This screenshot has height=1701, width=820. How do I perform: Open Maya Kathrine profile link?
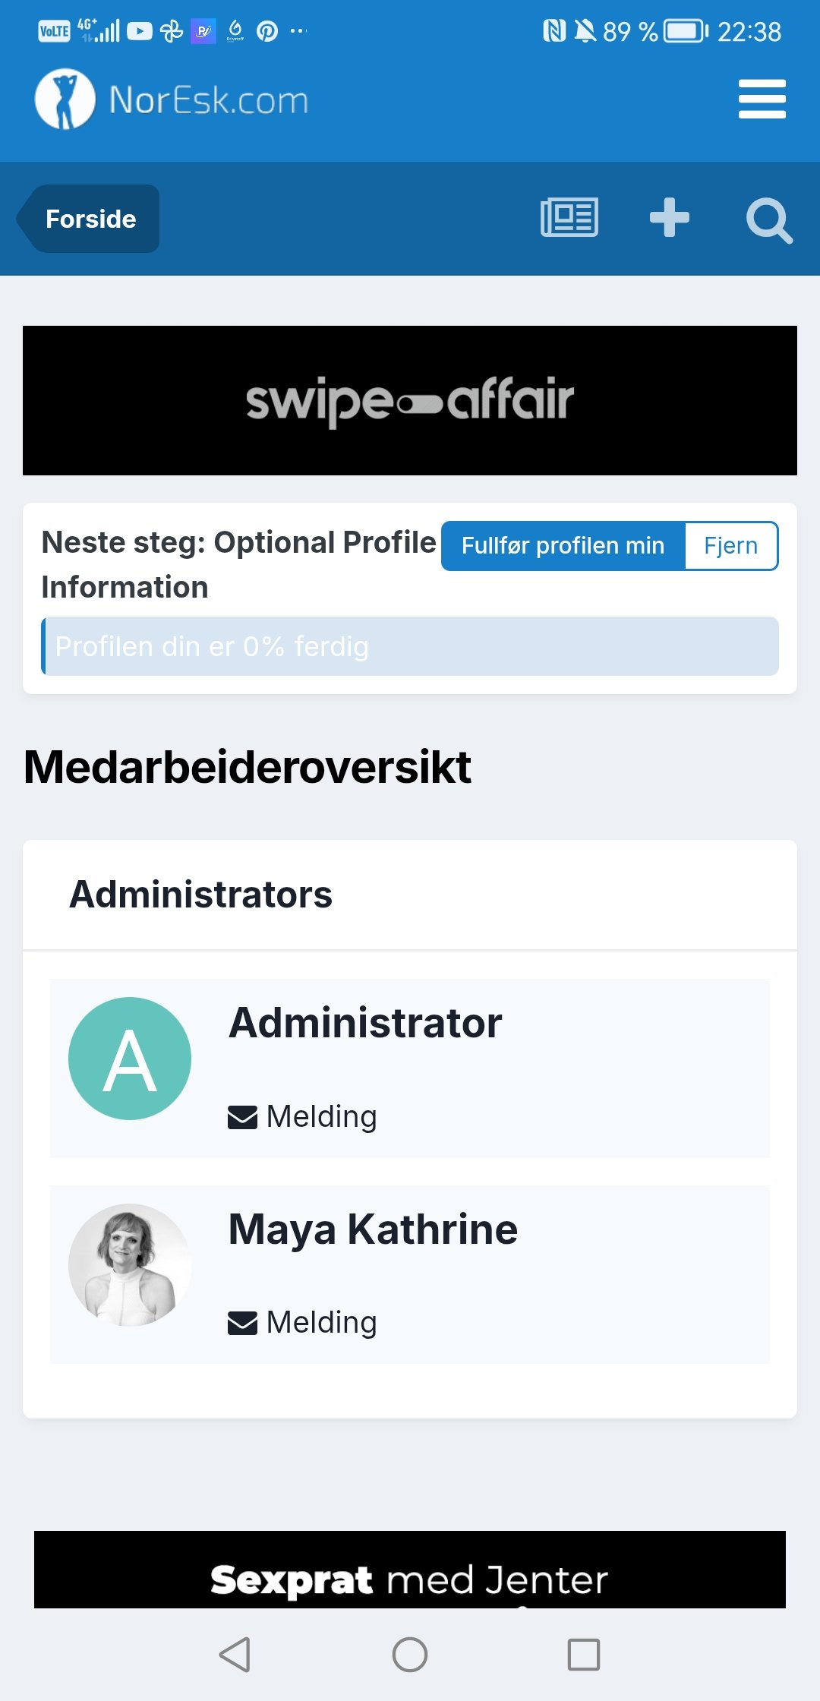(x=373, y=1229)
